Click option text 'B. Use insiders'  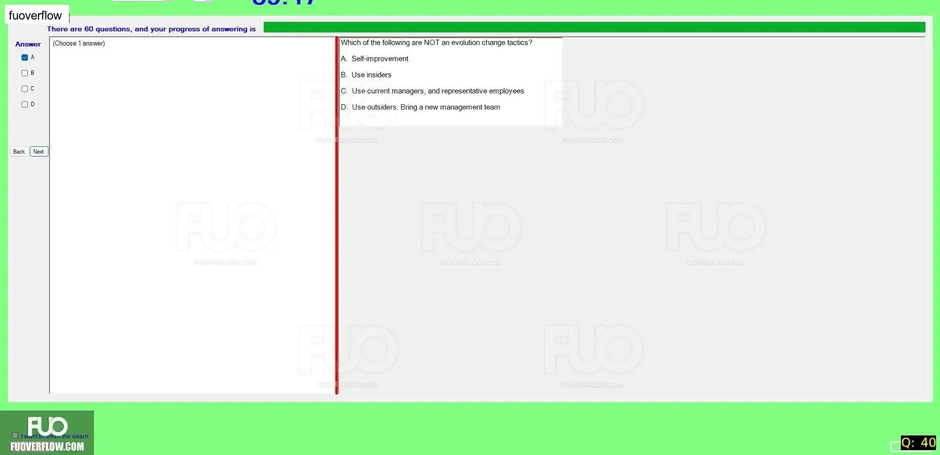[x=366, y=75]
